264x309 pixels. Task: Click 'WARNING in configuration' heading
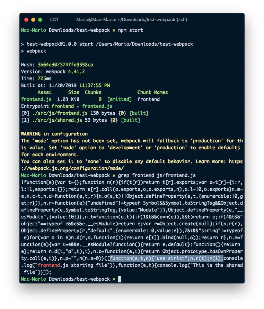tap(54, 134)
